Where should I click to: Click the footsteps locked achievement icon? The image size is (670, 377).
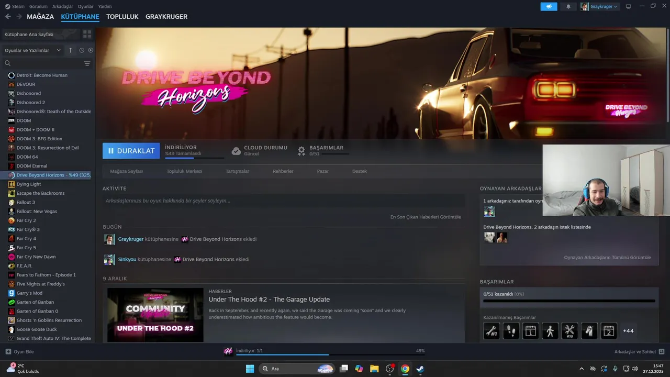[511, 331]
